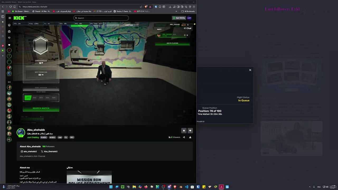Click the Brave Shields lion icon
The height and width of the screenshot is (190, 338).
coord(146,7)
